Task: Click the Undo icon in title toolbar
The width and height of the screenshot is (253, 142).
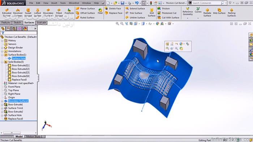Action: [x=137, y=3]
